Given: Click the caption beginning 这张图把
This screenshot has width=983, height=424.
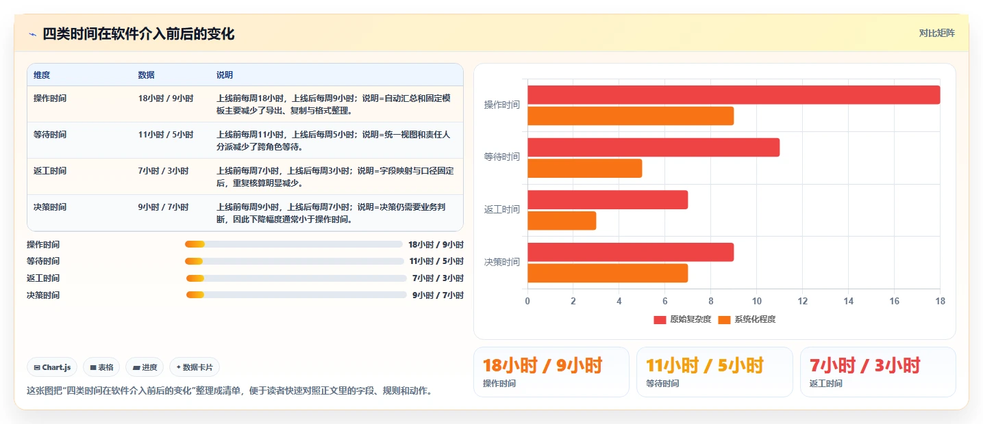Looking at the screenshot, I should pyautogui.click(x=229, y=391).
